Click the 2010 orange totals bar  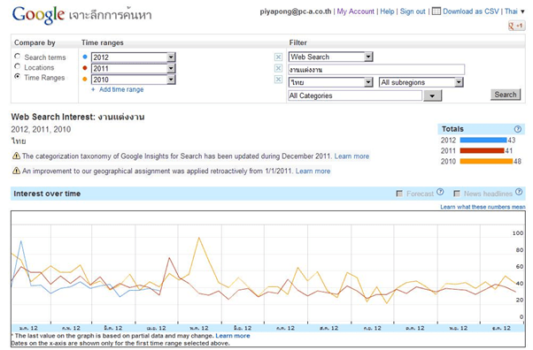486,161
